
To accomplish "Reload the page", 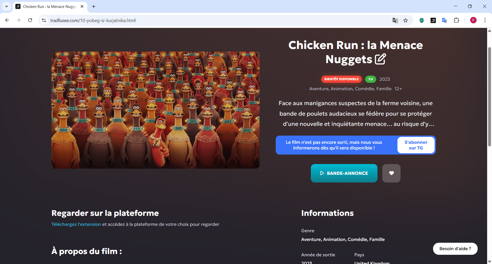I will coord(30,20).
